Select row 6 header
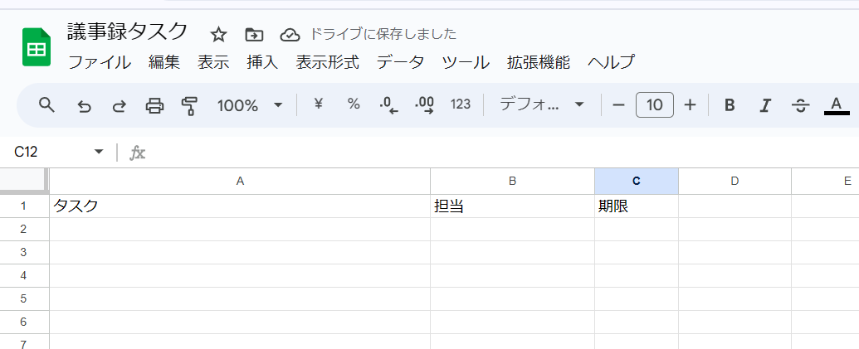859x349 pixels. tap(24, 322)
